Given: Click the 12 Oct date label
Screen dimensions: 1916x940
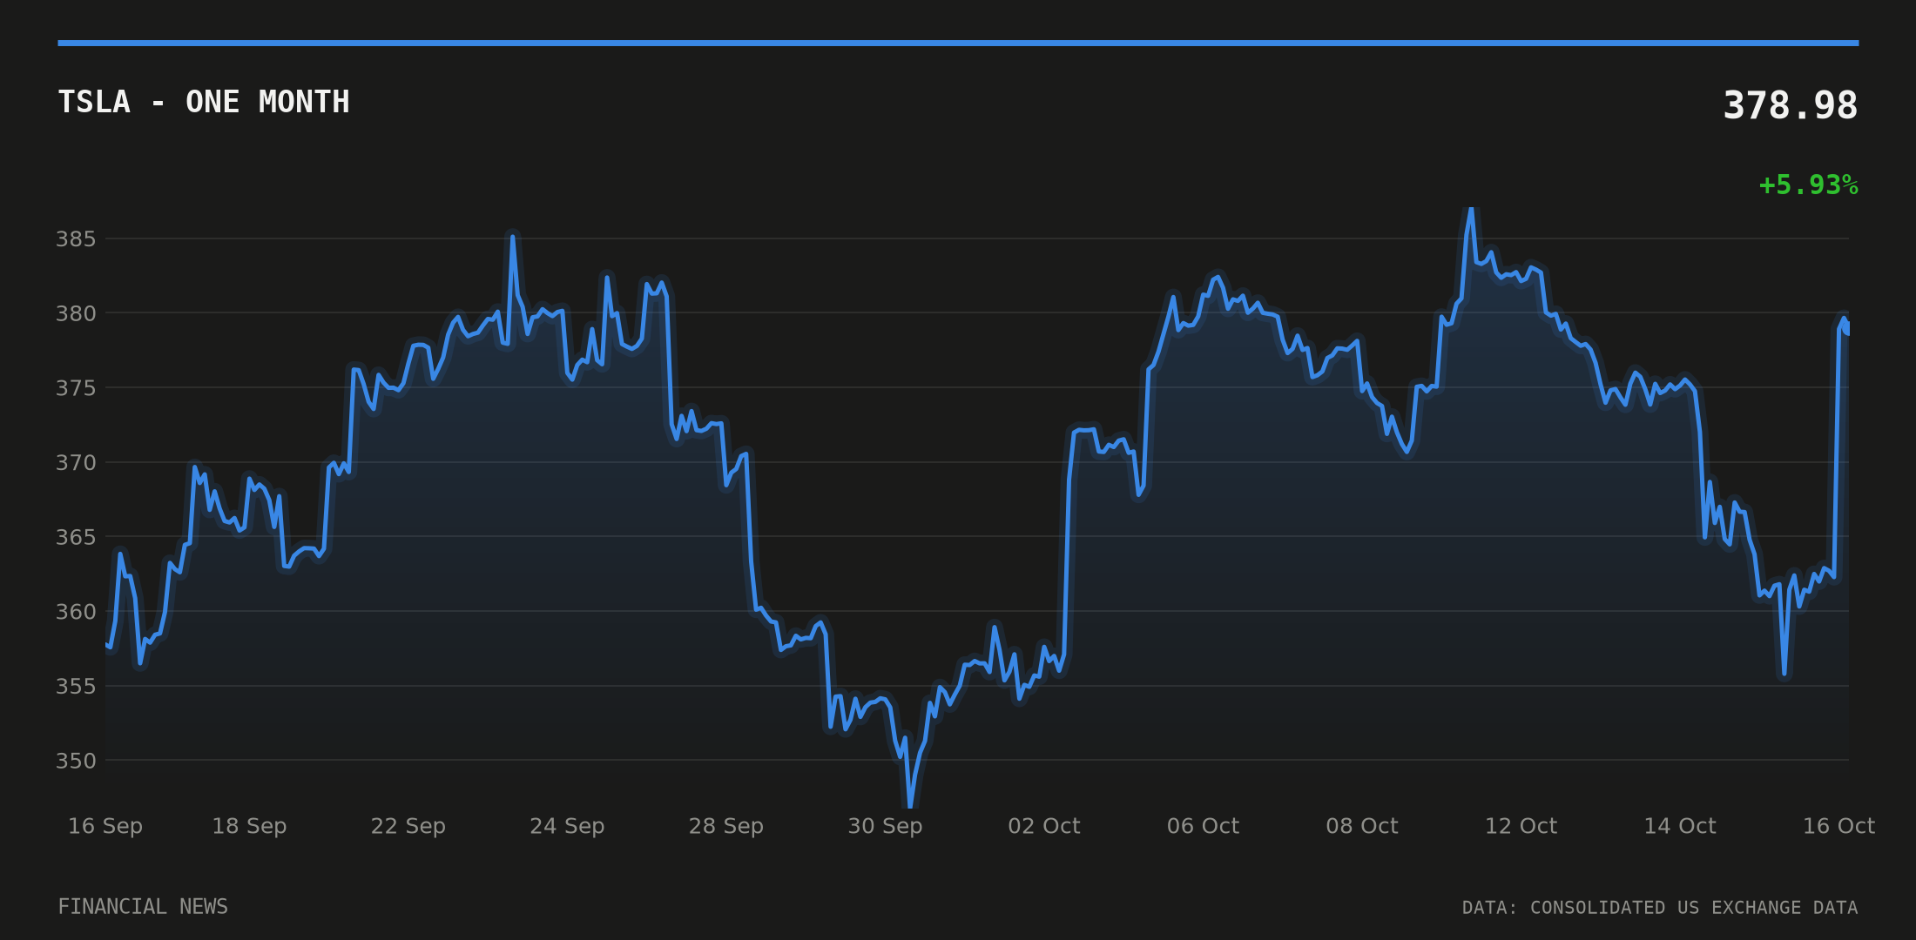Looking at the screenshot, I should pos(1521,826).
